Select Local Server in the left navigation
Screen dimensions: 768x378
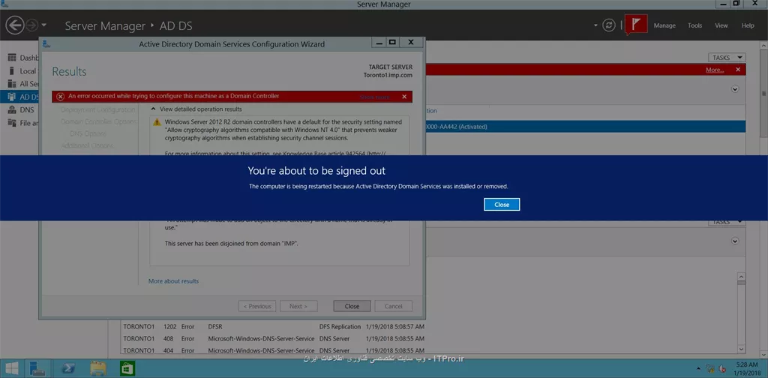pos(28,71)
